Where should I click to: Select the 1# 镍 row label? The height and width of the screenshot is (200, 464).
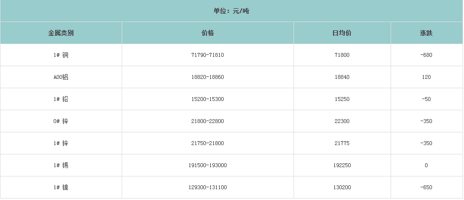point(61,187)
